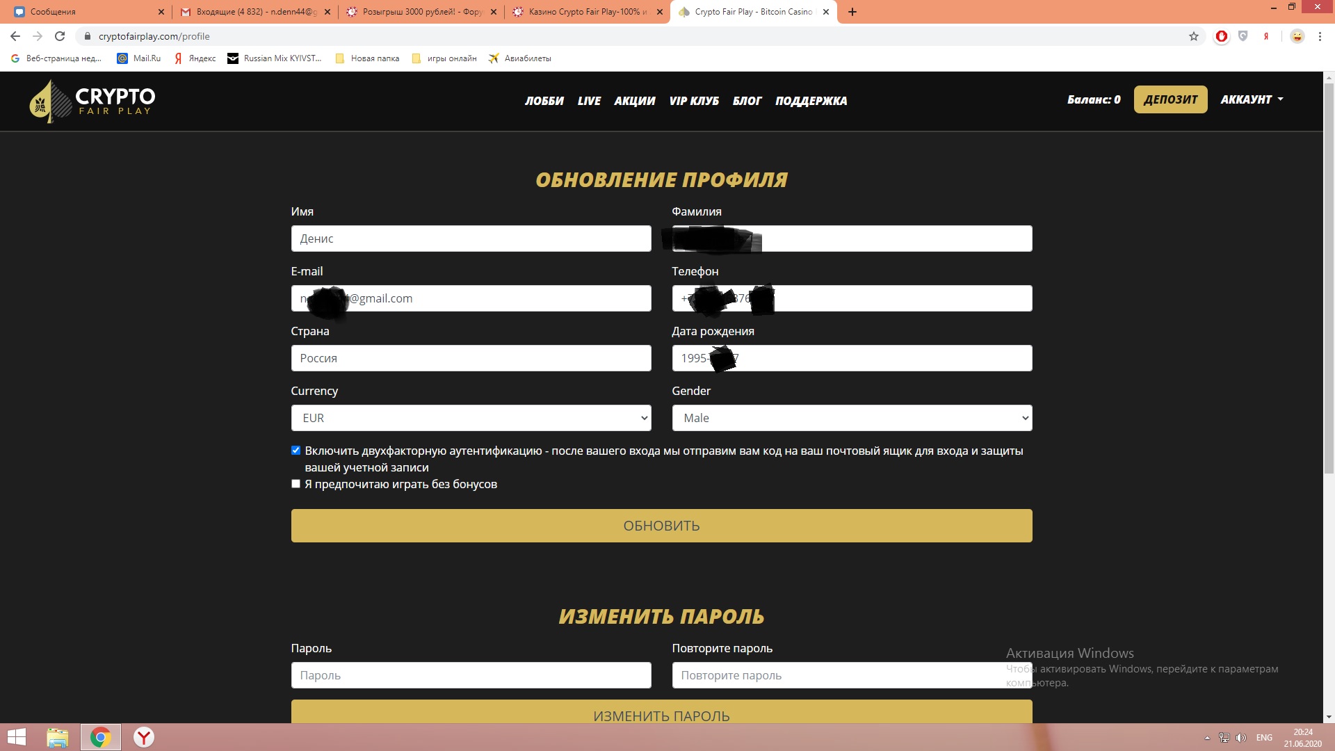Click the page vertical scrollbar

click(1328, 278)
